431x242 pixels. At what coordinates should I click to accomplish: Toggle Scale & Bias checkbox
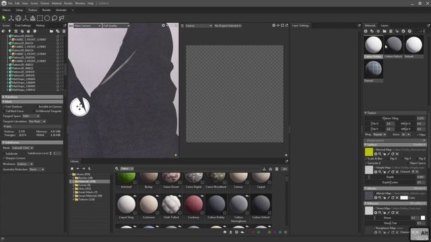[x=366, y=159]
